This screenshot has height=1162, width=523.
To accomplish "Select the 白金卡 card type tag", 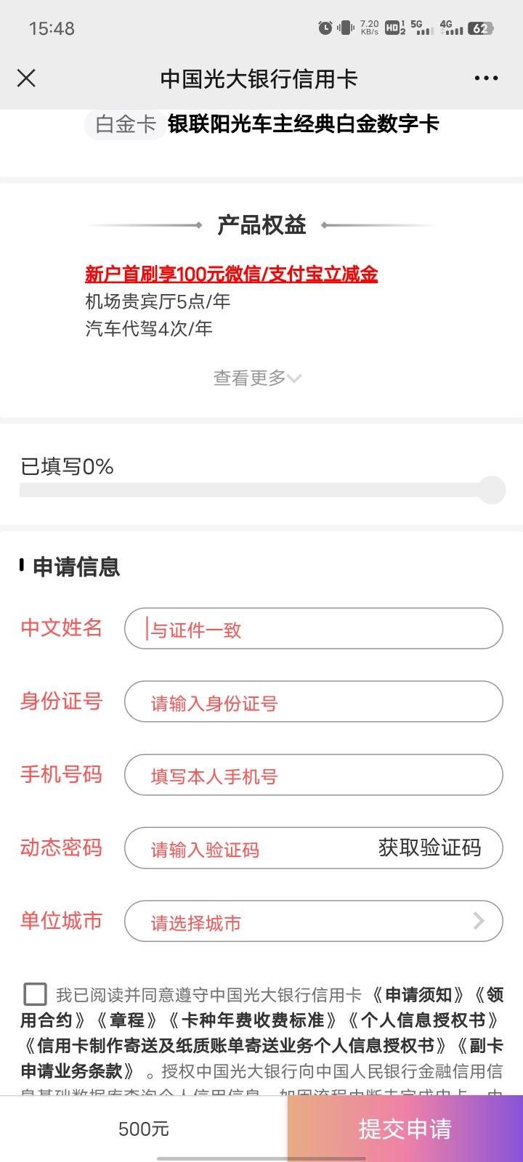I will (x=126, y=124).
